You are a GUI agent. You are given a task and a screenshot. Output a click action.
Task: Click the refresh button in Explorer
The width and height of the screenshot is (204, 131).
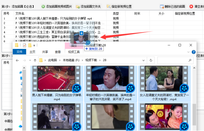click(151, 60)
